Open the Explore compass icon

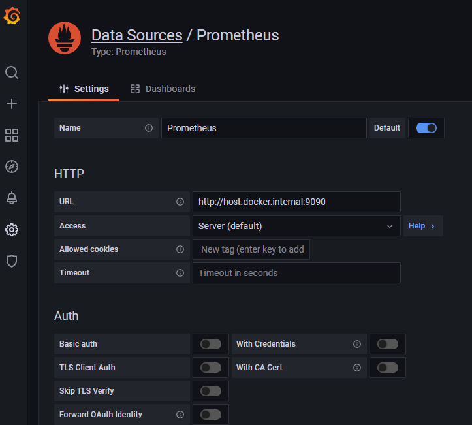point(12,166)
